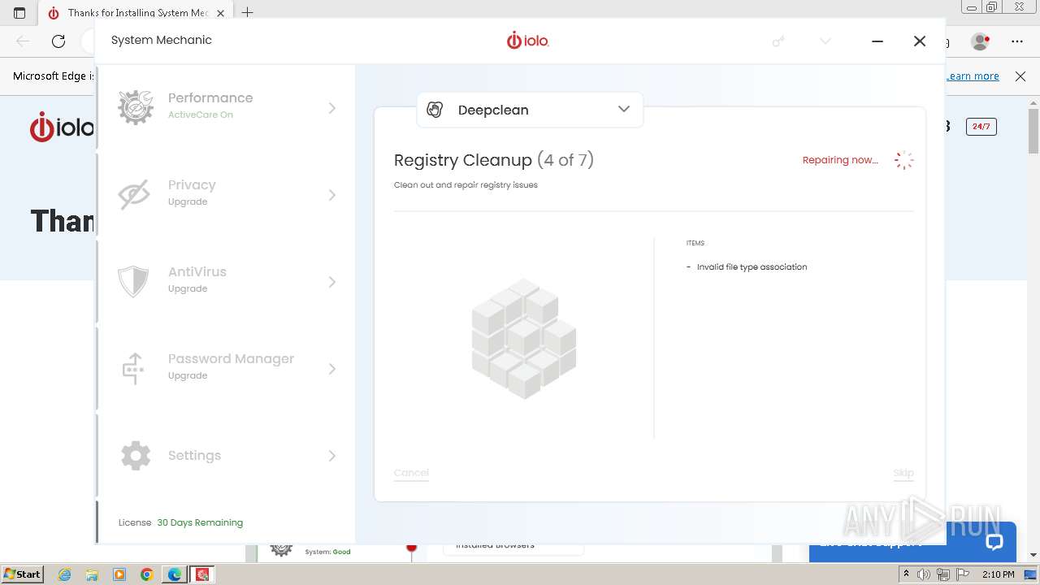Click the Deepclean hand icon

pos(435,110)
